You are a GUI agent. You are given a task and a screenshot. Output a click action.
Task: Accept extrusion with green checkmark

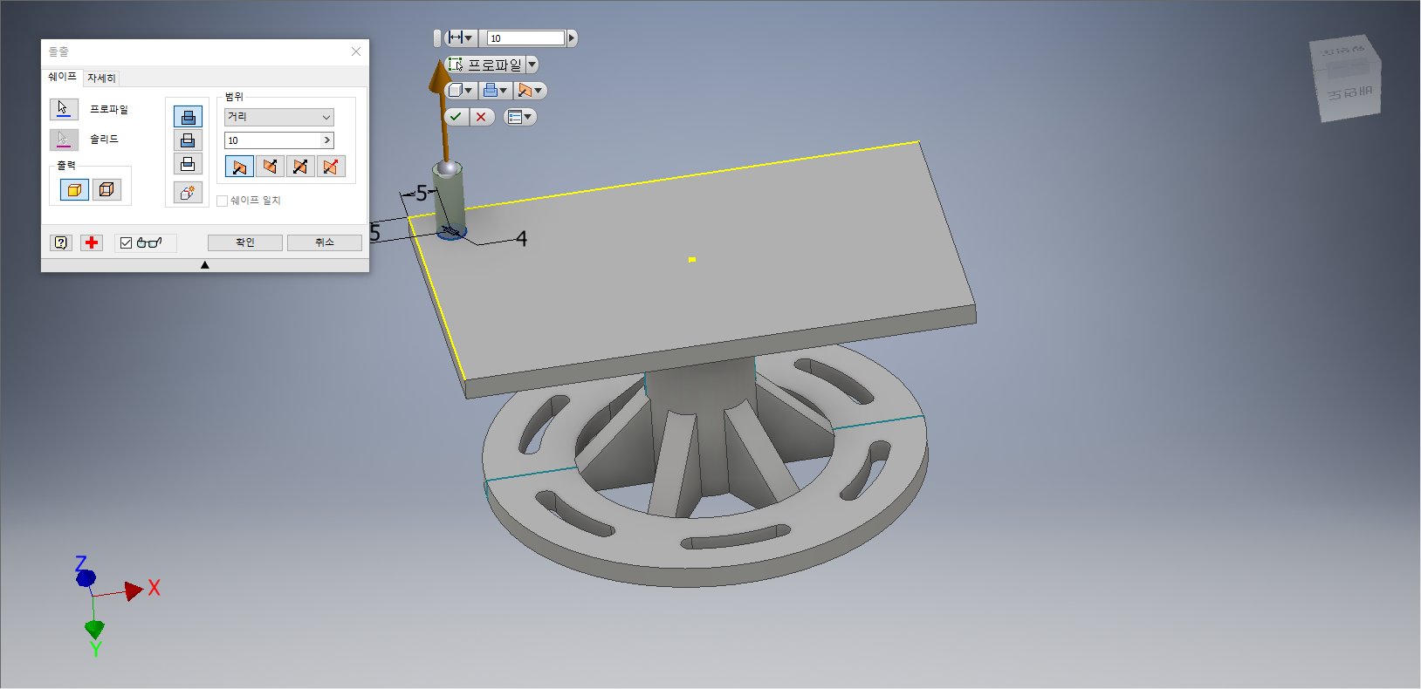tap(456, 117)
